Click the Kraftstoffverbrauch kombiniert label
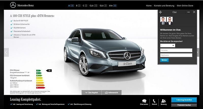The width and height of the screenshot is (203, 109). [21, 81]
